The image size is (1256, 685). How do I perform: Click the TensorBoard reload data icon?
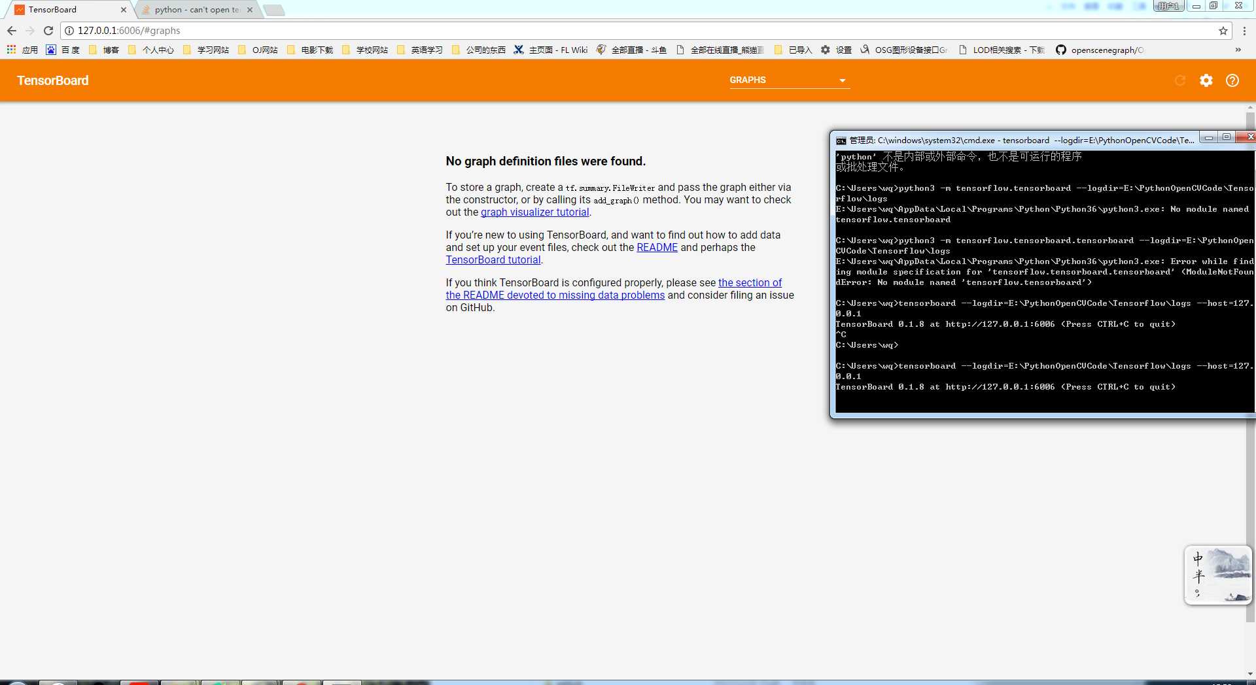tap(1180, 80)
